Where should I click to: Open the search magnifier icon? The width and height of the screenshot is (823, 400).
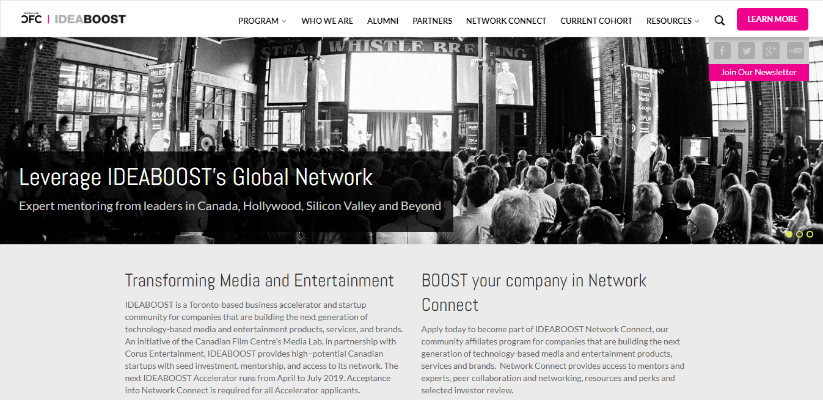pos(720,20)
